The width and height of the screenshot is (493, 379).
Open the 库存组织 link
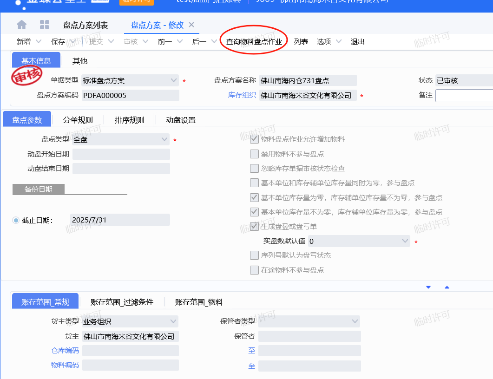pyautogui.click(x=242, y=95)
